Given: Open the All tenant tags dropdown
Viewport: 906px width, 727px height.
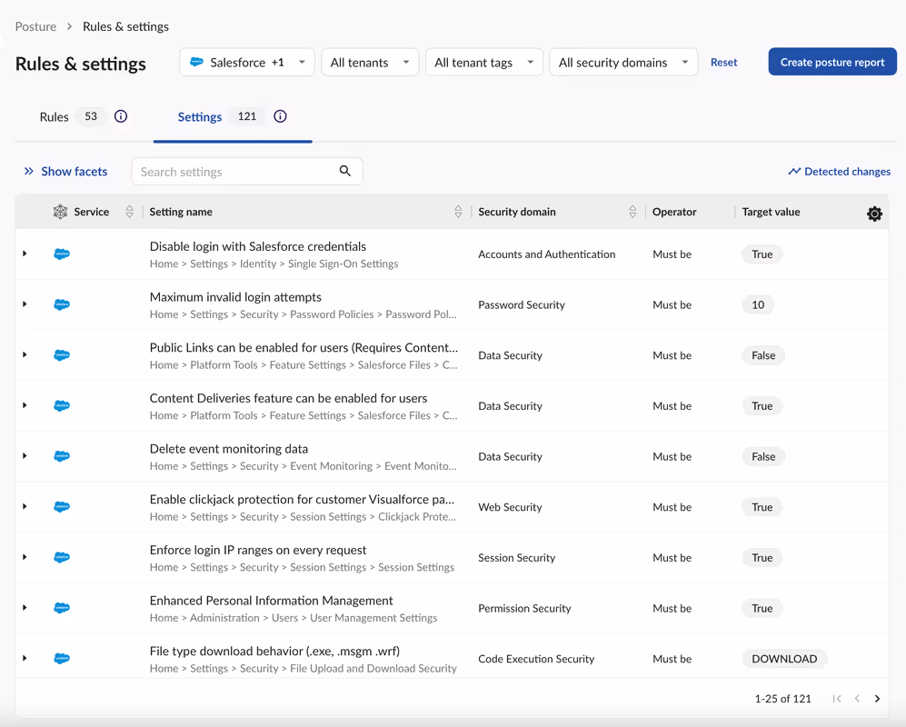Looking at the screenshot, I should click(484, 63).
